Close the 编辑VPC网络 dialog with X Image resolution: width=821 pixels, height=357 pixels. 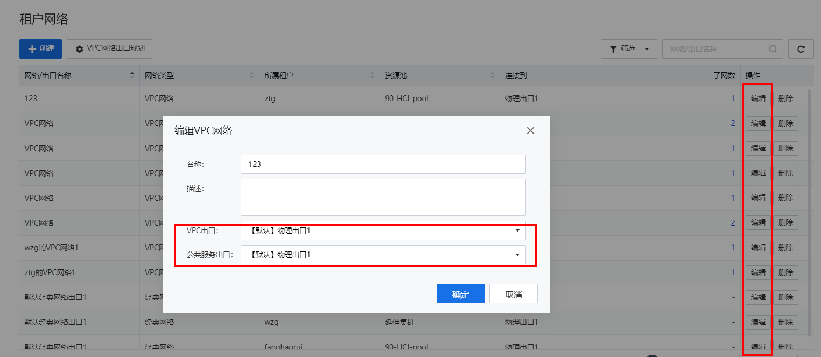pos(530,130)
